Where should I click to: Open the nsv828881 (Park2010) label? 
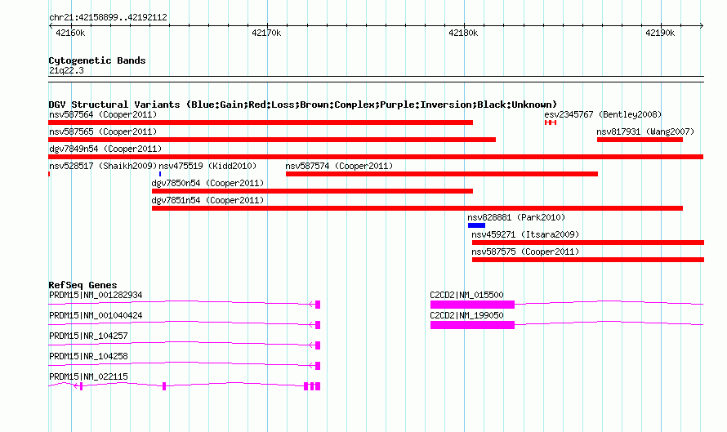click(516, 217)
